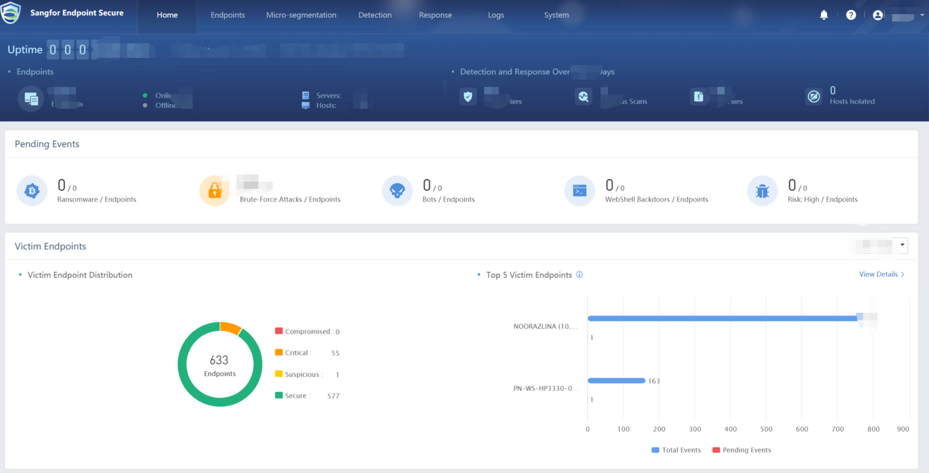929x473 pixels.
Task: Open the help question mark icon
Action: tap(851, 15)
